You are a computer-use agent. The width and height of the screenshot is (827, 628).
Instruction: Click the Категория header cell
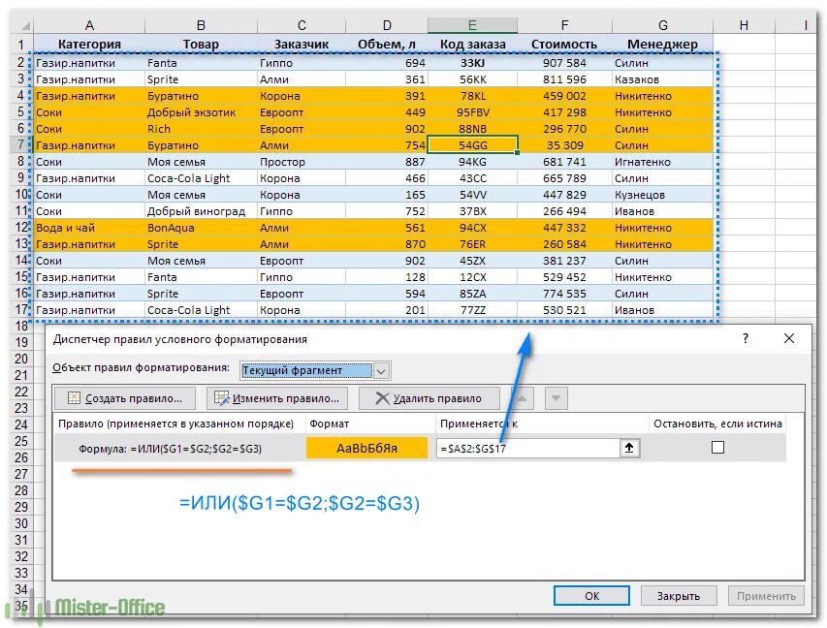(x=89, y=45)
